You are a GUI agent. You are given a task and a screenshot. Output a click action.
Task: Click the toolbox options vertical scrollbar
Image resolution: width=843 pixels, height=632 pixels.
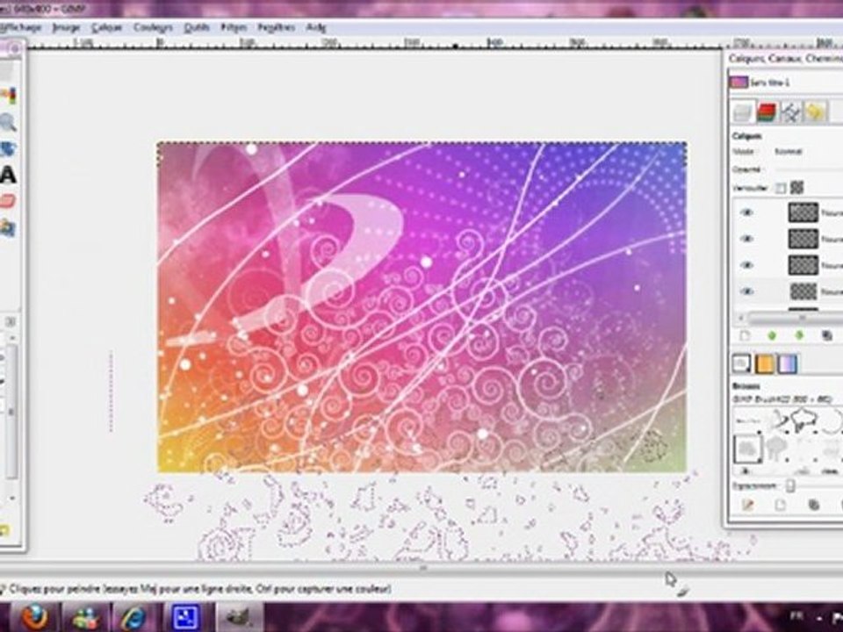point(11,411)
